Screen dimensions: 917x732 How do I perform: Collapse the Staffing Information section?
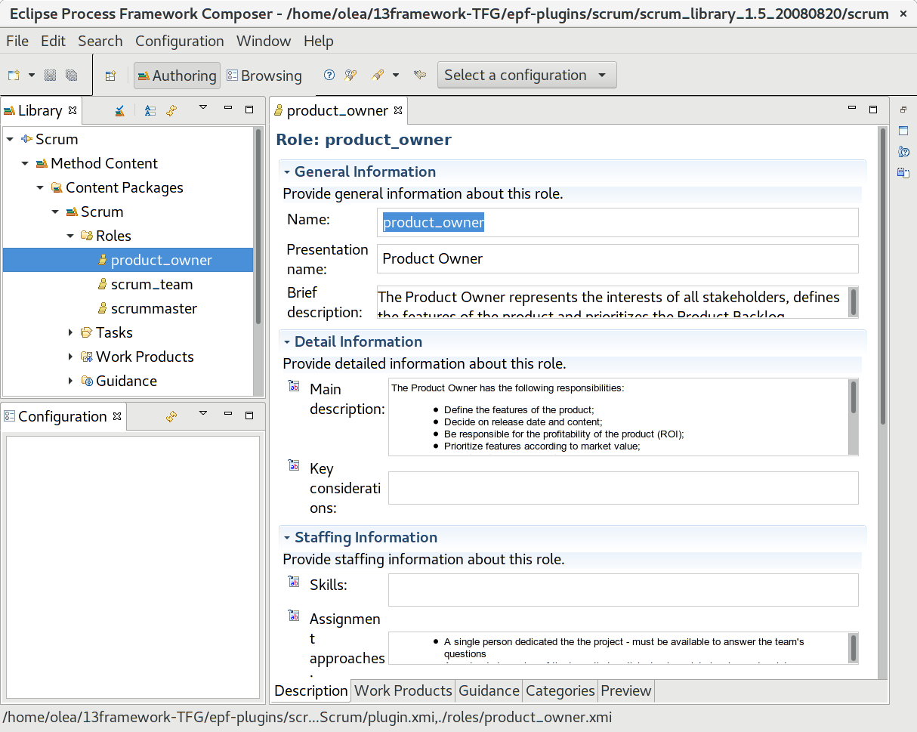pos(287,537)
